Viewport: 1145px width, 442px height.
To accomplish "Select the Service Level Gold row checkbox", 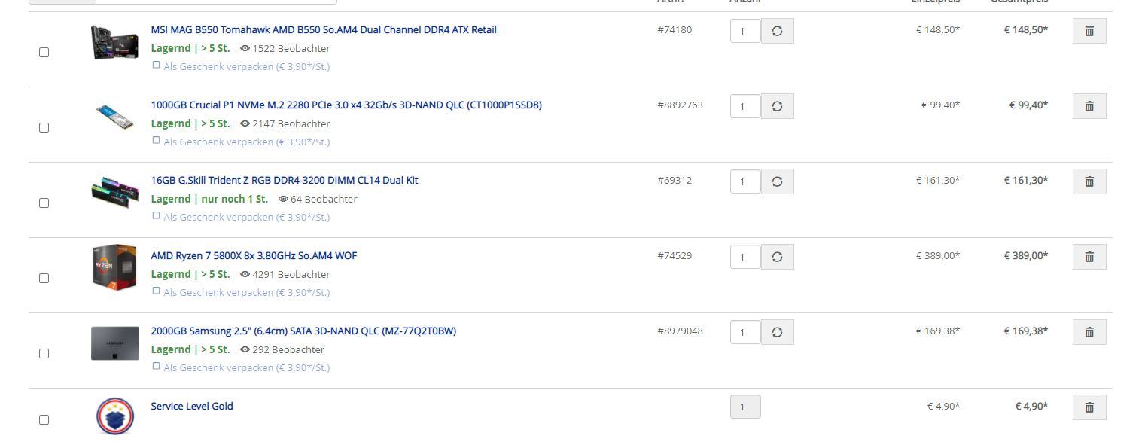I will tap(44, 419).
